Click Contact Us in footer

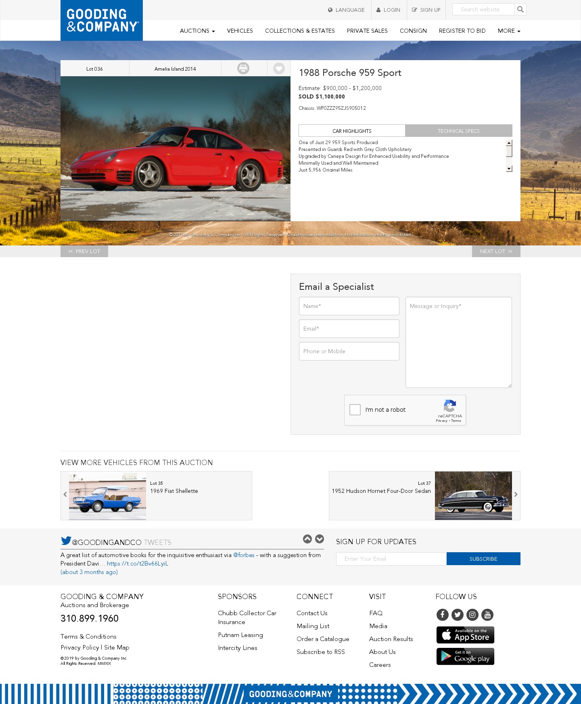312,613
